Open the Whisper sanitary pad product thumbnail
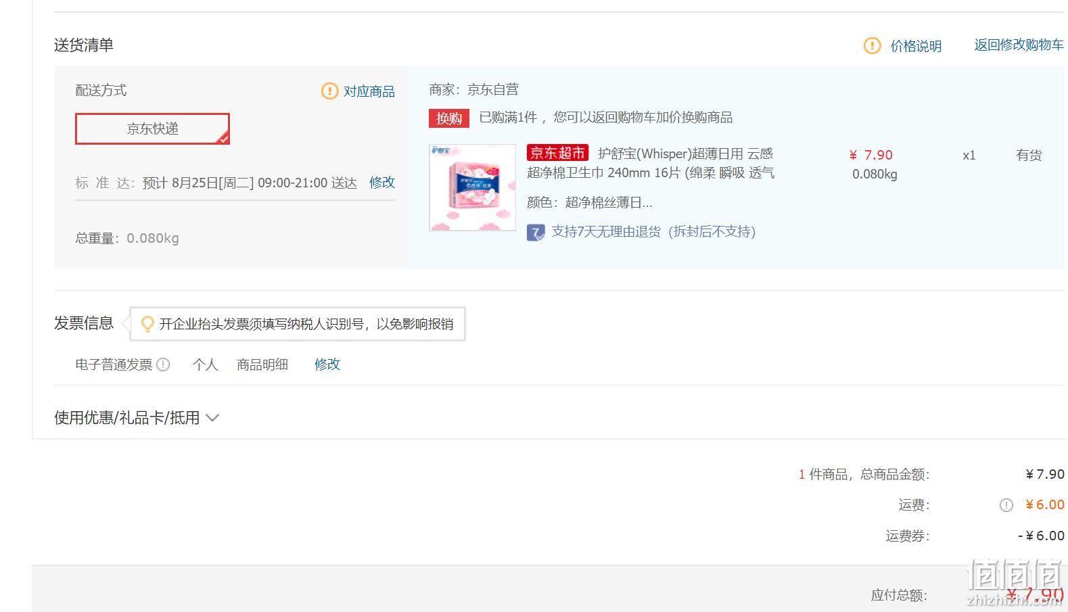Screen dimensions: 1068x612 tap(473, 187)
